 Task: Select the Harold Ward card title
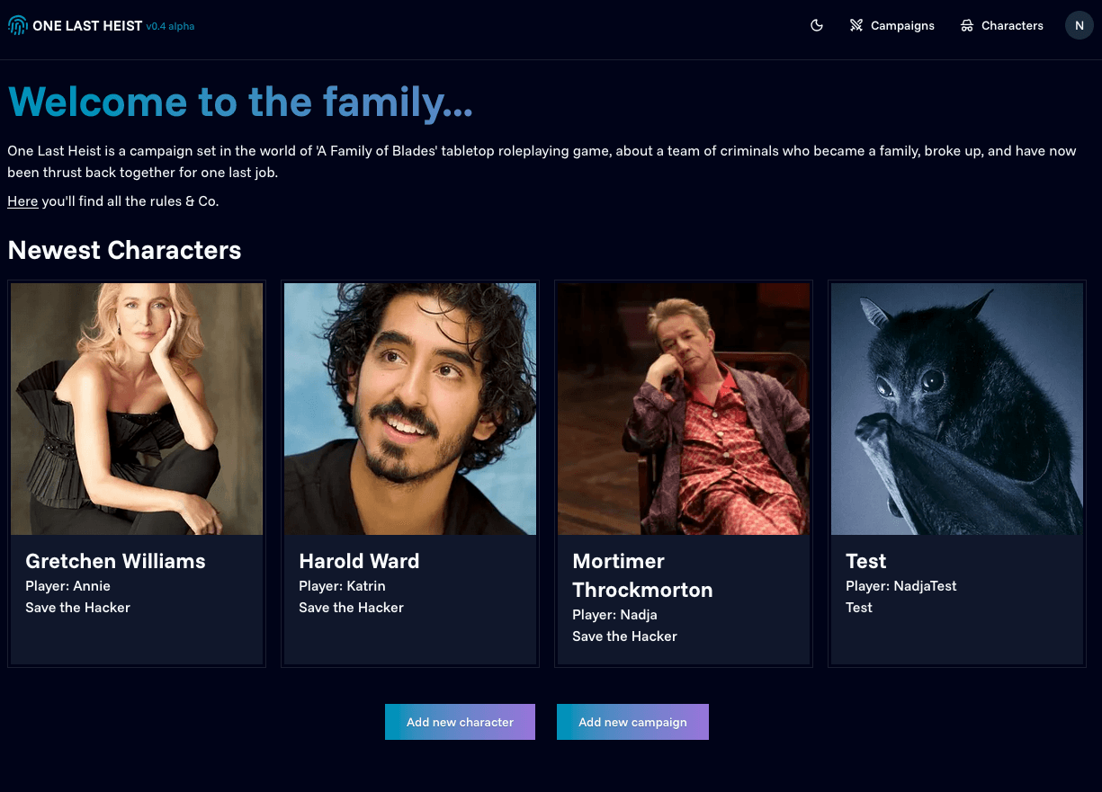359,561
